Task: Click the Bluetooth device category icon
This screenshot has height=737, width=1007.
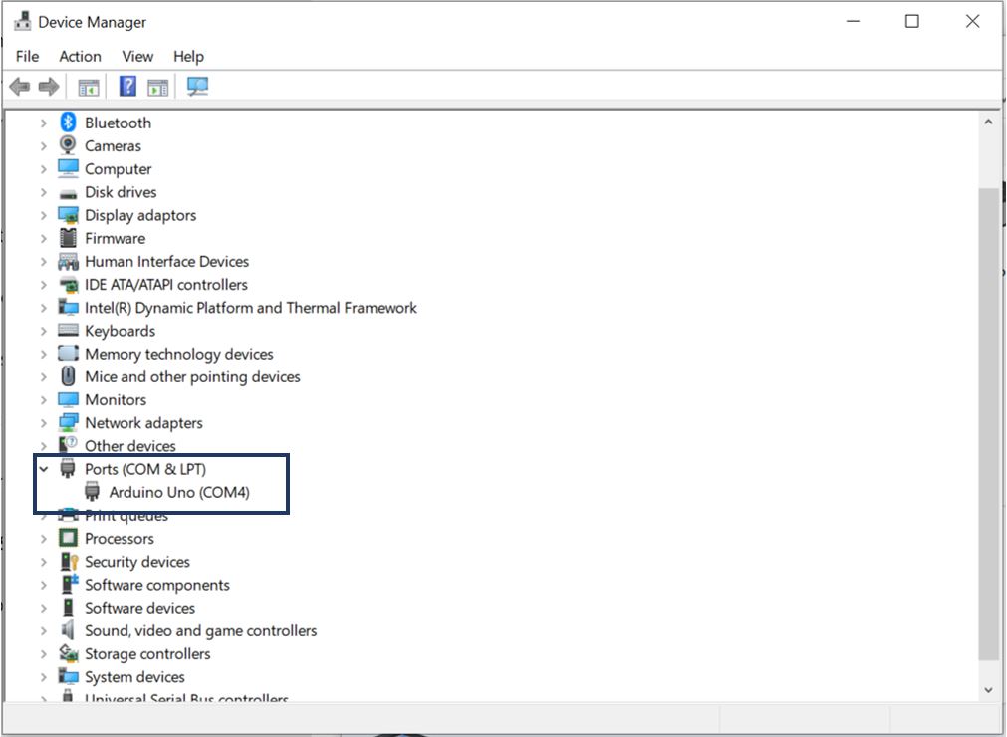Action: (x=68, y=123)
